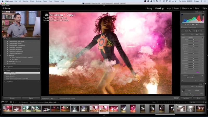The image size is (208, 117).
Task: Adjust the radial filter Clarity slider
Action: [x=193, y=57]
